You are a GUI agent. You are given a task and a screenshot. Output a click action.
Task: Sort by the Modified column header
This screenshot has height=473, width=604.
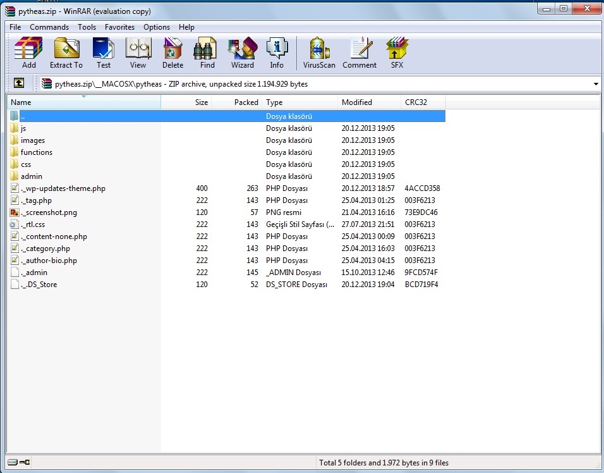369,102
